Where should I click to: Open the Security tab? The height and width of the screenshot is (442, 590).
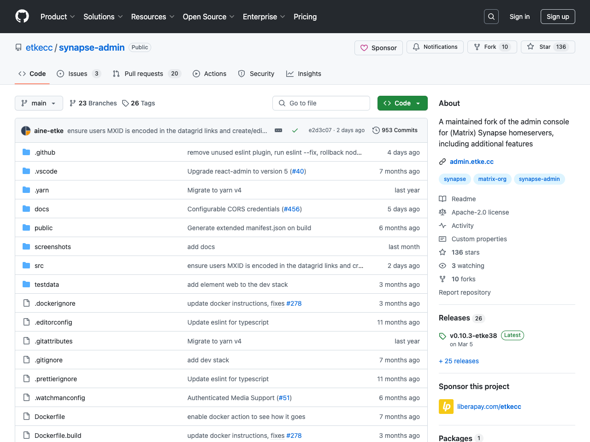click(256, 74)
